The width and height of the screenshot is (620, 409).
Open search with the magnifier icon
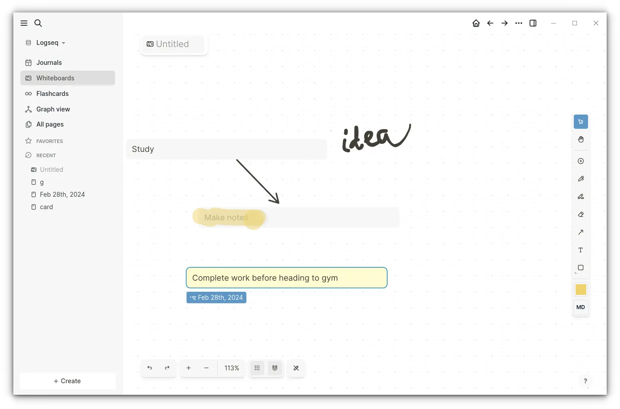pos(38,23)
